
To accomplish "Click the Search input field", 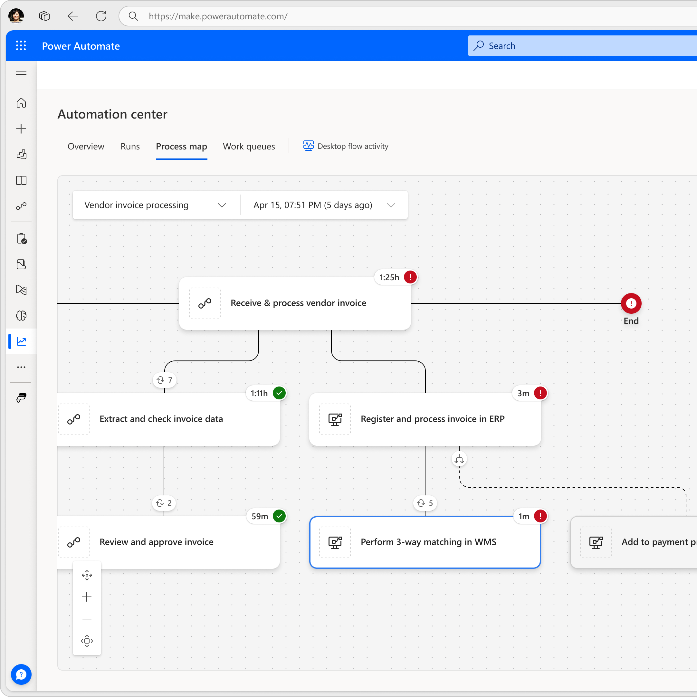I will coord(582,46).
